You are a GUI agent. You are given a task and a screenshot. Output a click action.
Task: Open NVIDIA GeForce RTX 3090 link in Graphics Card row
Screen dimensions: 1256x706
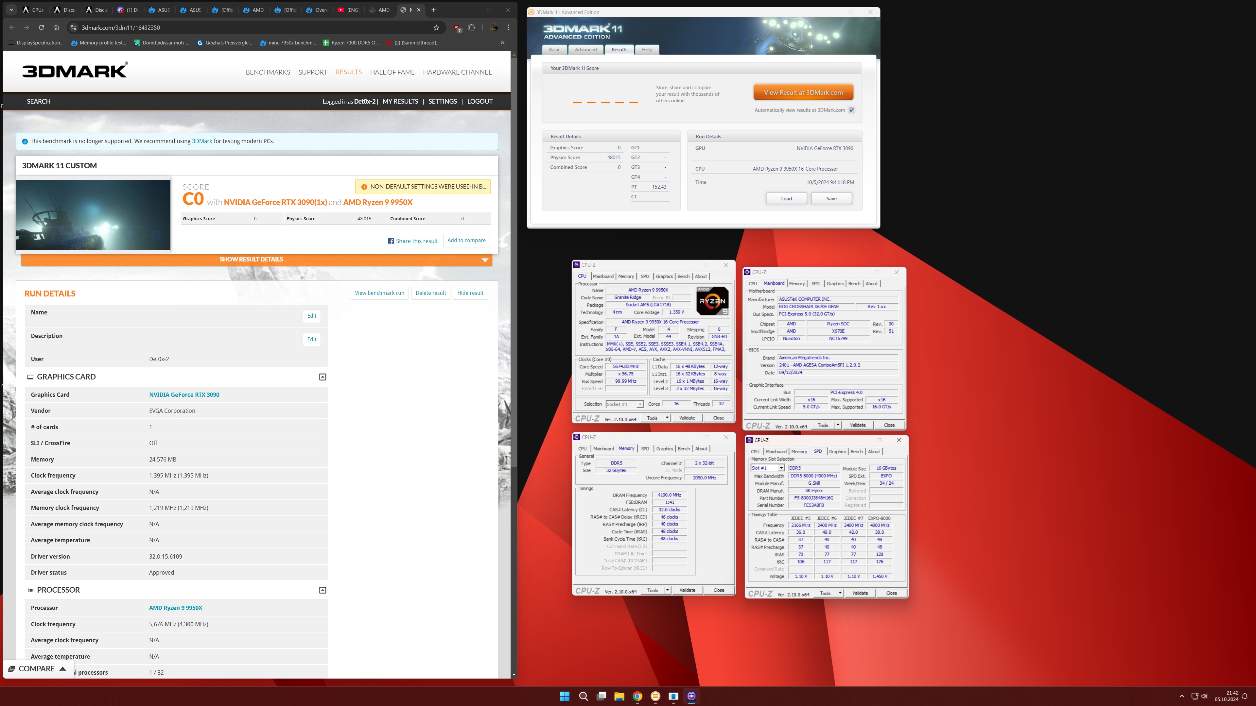pyautogui.click(x=184, y=395)
